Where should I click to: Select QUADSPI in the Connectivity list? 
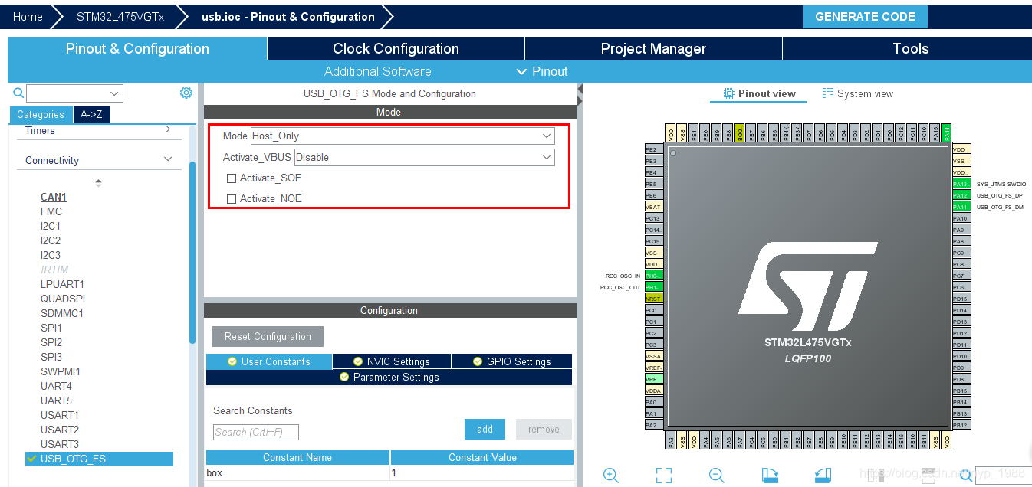[x=63, y=299]
